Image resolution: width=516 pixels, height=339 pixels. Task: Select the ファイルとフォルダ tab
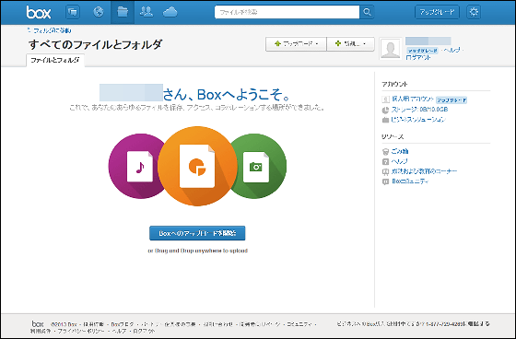tap(55, 60)
